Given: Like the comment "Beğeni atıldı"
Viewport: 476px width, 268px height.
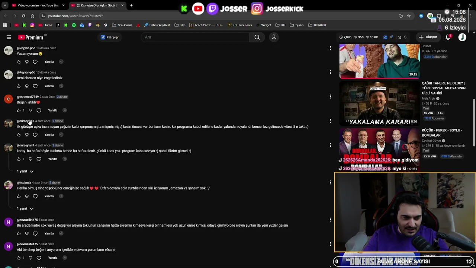Looking at the screenshot, I should [x=19, y=111].
